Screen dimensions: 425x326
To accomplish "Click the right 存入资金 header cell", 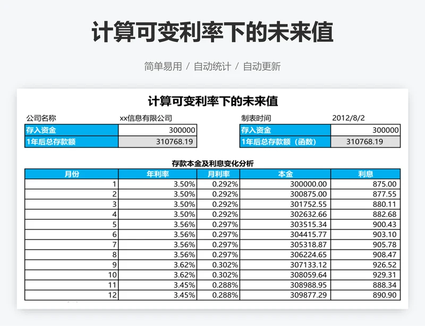I will 285,130.
